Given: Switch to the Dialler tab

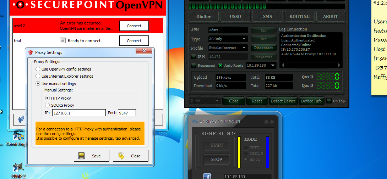Looking at the screenshot, I should (x=204, y=17).
